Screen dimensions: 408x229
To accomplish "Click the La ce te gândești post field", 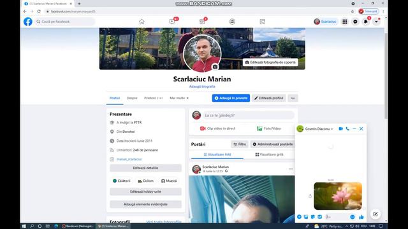I will [x=249, y=115].
